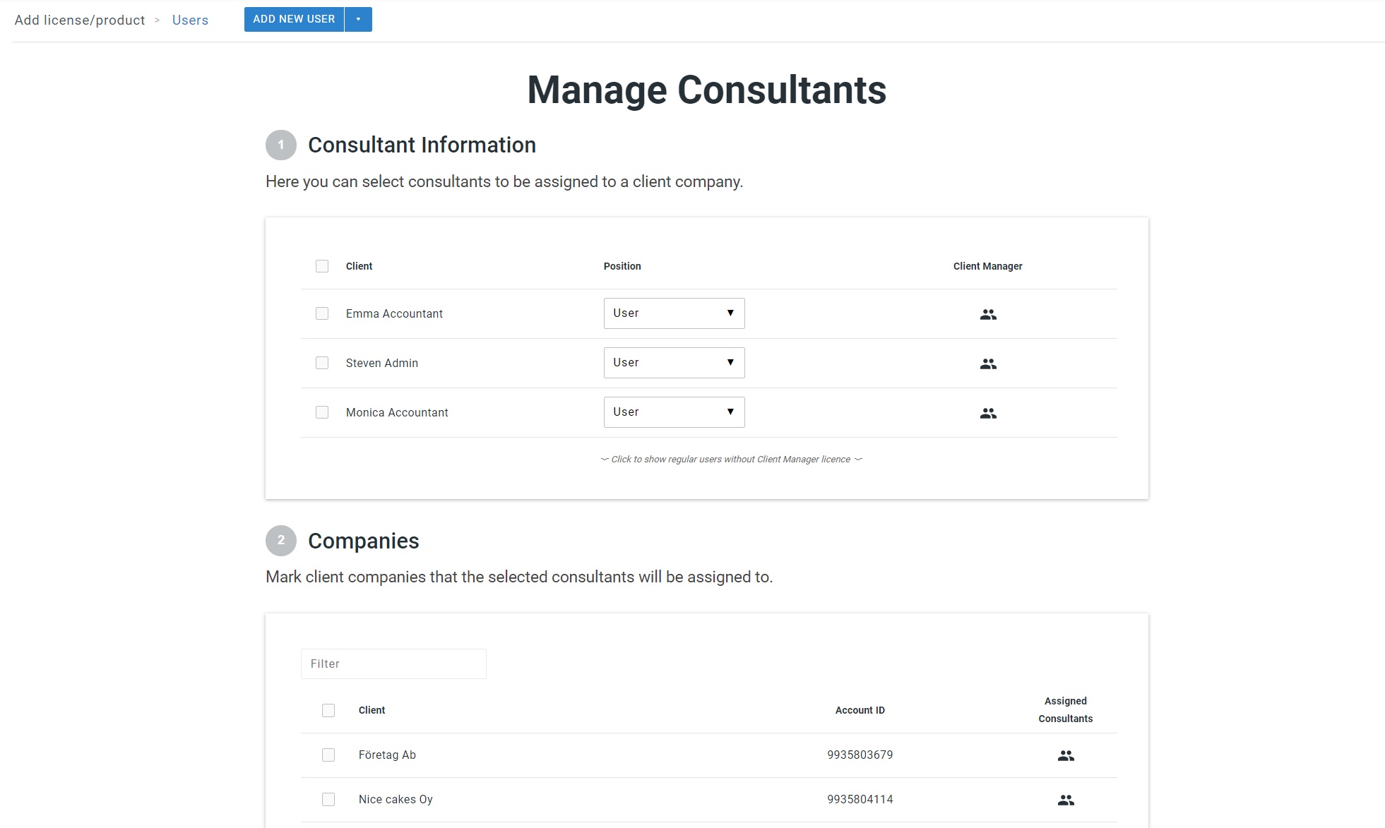Click Client Manager icon for Emma Accountant

pos(988,314)
